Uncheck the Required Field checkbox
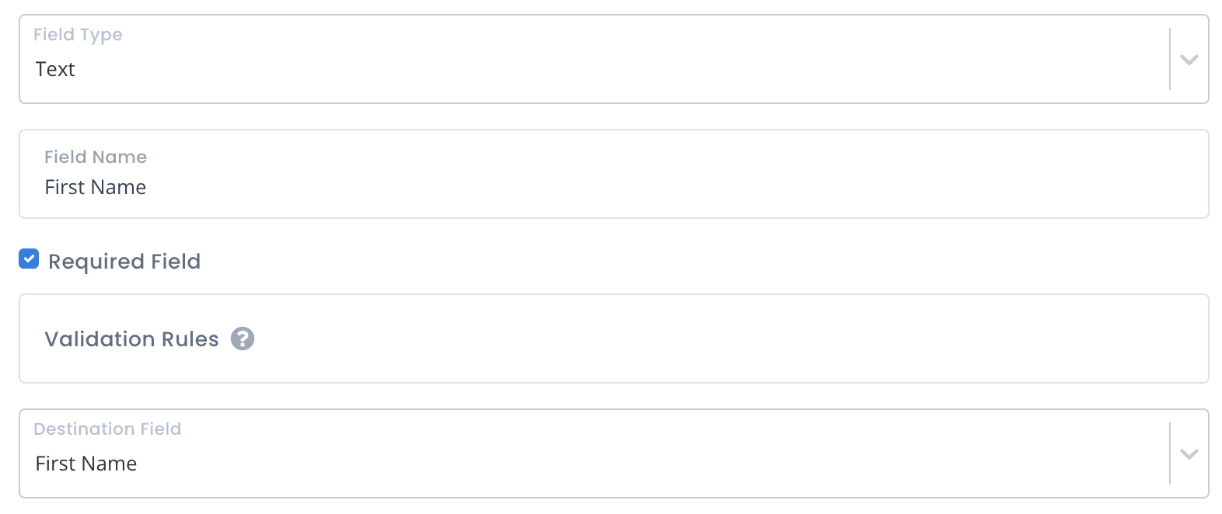Image resolution: width=1222 pixels, height=514 pixels. point(29,259)
